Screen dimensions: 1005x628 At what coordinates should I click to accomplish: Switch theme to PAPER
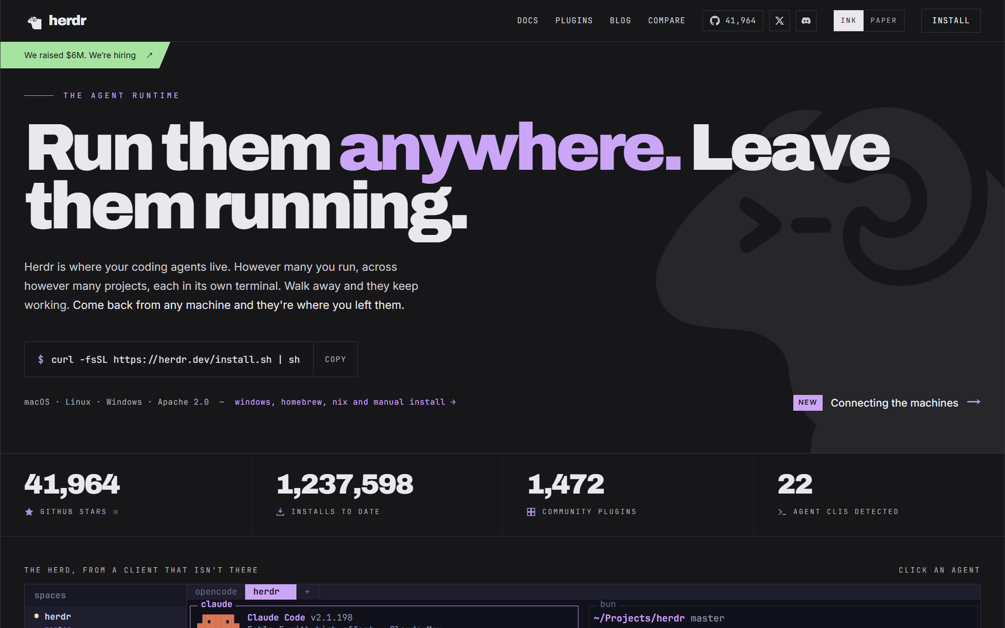(x=884, y=20)
